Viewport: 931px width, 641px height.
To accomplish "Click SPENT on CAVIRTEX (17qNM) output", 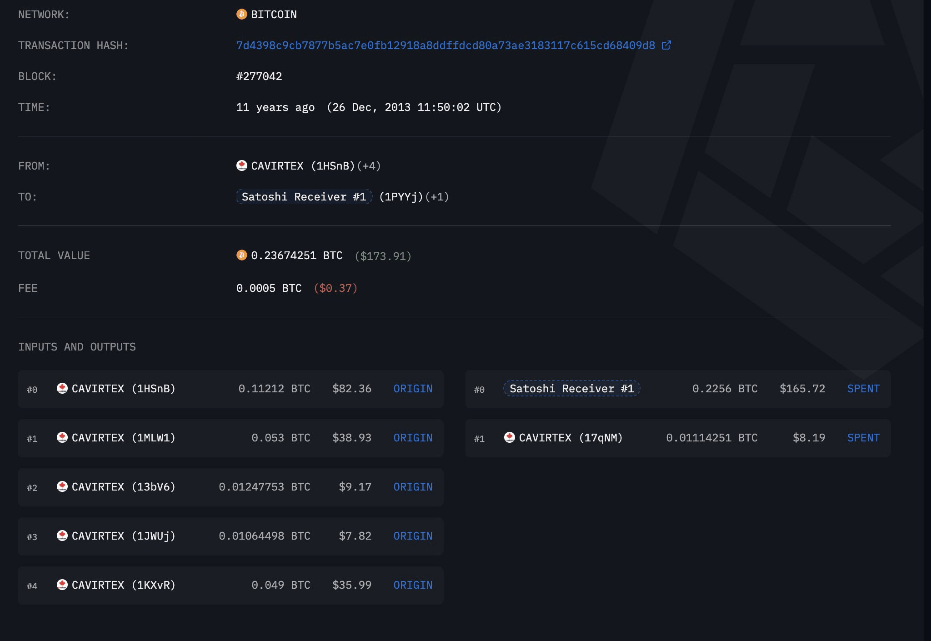I will 863,438.
